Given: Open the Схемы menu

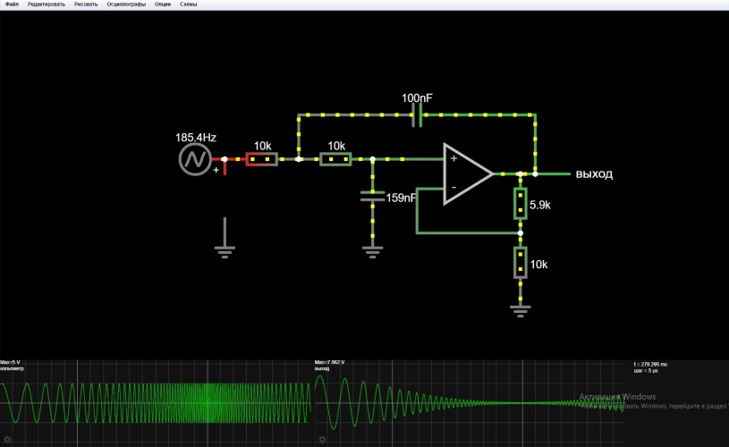Looking at the screenshot, I should [x=189, y=4].
